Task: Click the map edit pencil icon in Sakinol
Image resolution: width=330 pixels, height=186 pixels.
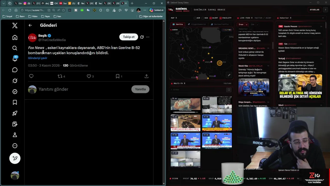Action: tap(229, 75)
